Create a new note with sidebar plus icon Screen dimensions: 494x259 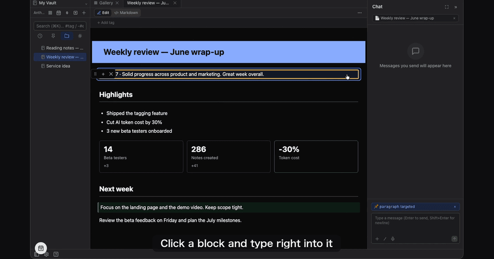pos(84,13)
